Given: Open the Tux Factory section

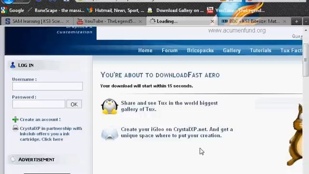Looking at the screenshot, I should click(291, 50).
